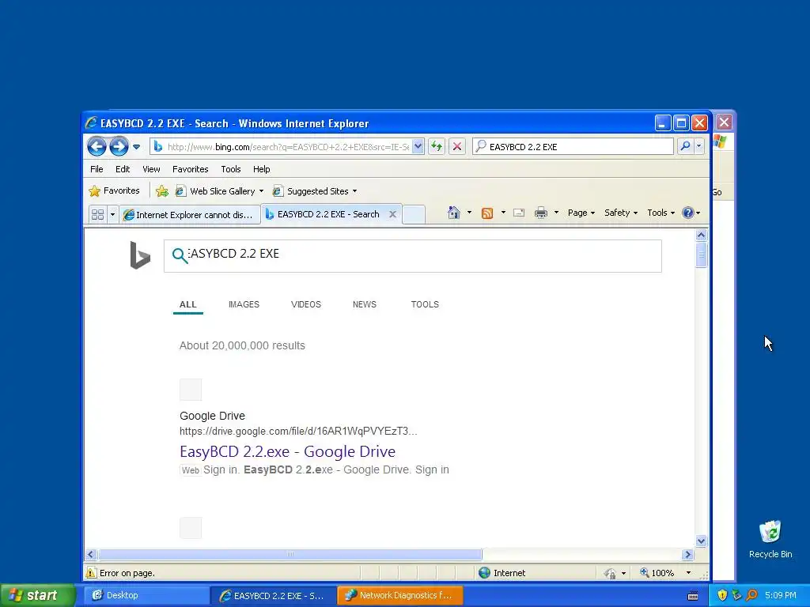Click the Print icon
The width and height of the screenshot is (810, 607).
click(541, 213)
